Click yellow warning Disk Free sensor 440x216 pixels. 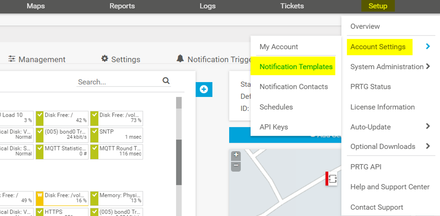click(62, 198)
